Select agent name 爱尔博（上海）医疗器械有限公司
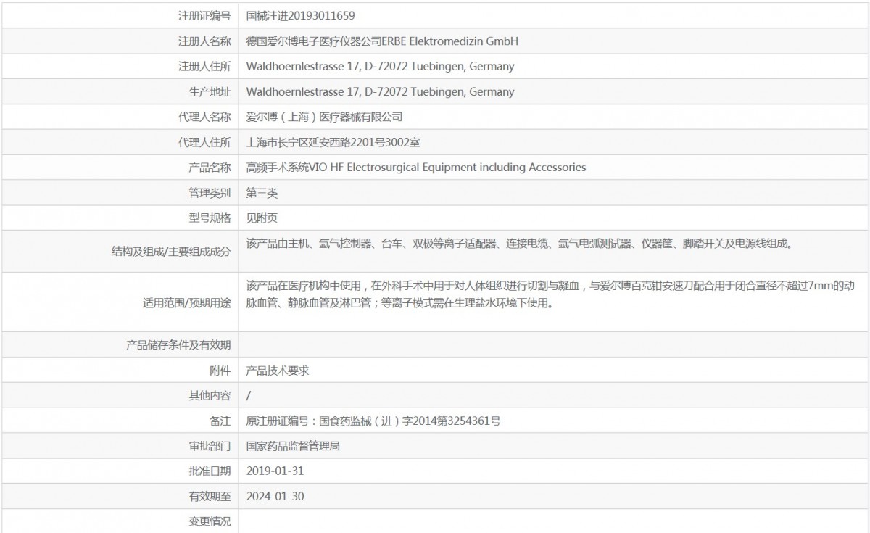This screenshot has height=533, width=870. [x=324, y=117]
